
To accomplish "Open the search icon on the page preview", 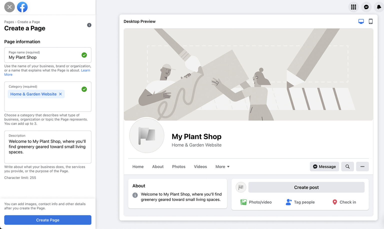I will 347,166.
